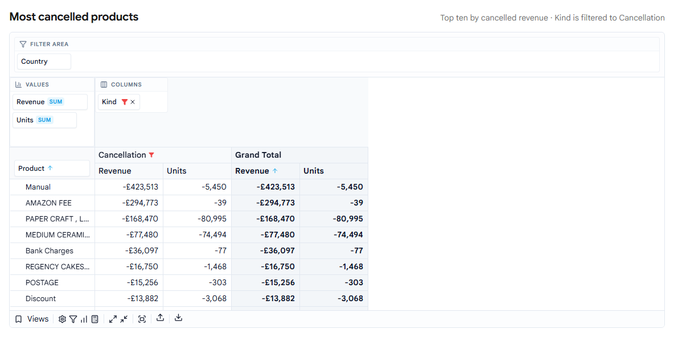674x337 pixels.
Task: Click the Revenue value field chip
Action: (50, 102)
